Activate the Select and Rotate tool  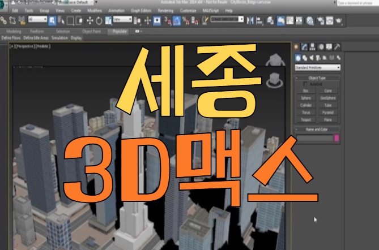pyautogui.click(x=99, y=20)
